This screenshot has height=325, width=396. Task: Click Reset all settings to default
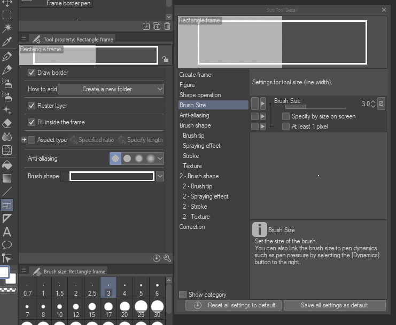(x=234, y=305)
